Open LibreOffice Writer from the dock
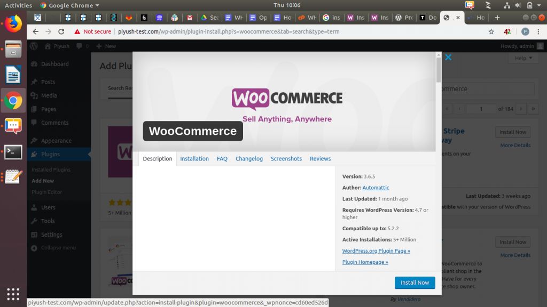This screenshot has width=547, height=307. pos(13,75)
